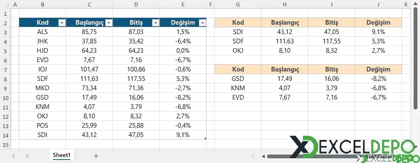The image size is (420, 163).
Task: Select the cell with value 87,03
Action: tap(136, 32)
